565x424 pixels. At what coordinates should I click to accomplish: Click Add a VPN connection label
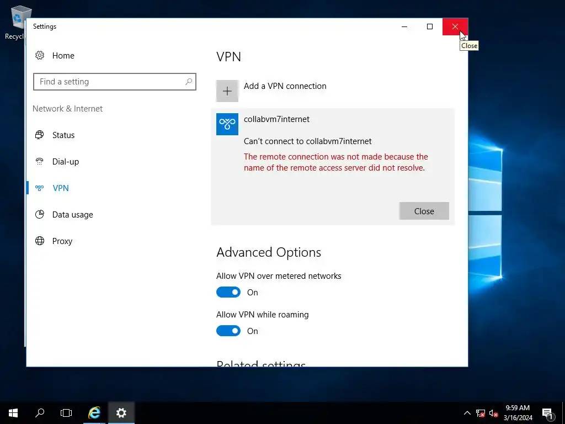pyautogui.click(x=285, y=86)
